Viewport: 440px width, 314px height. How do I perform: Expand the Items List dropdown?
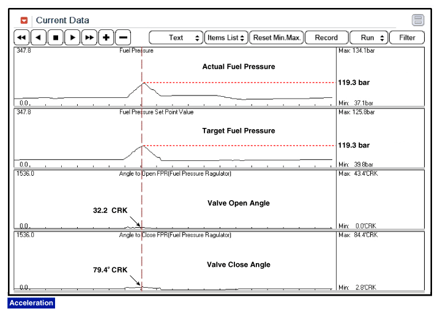226,37
